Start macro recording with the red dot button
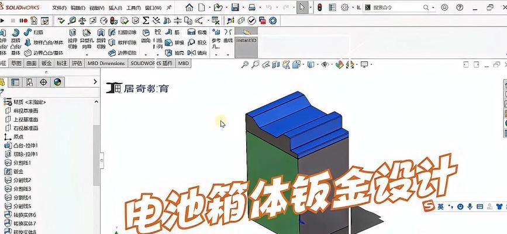 click(23, 20)
